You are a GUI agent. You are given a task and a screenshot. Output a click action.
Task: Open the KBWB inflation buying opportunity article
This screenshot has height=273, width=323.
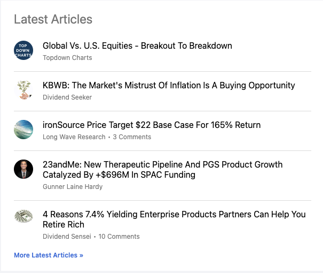169,86
